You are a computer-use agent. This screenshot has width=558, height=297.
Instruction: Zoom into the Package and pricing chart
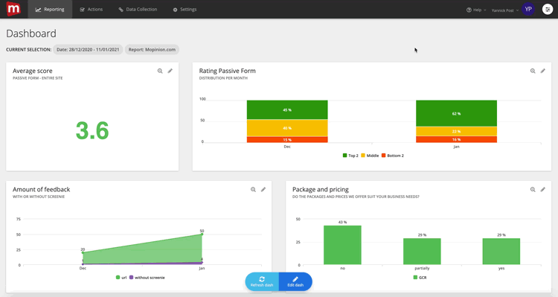(533, 190)
